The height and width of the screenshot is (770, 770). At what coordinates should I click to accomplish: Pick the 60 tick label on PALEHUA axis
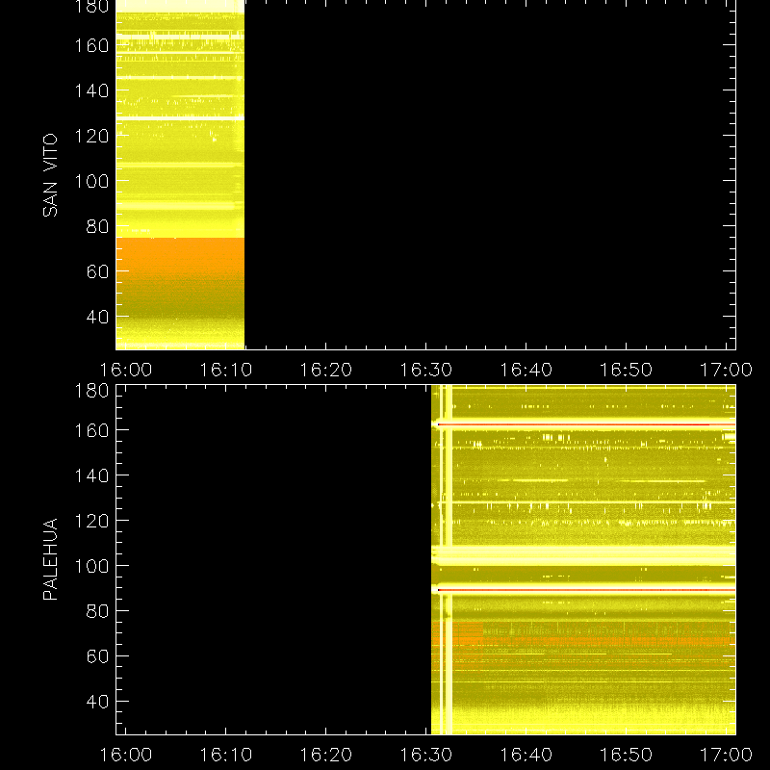[98, 656]
